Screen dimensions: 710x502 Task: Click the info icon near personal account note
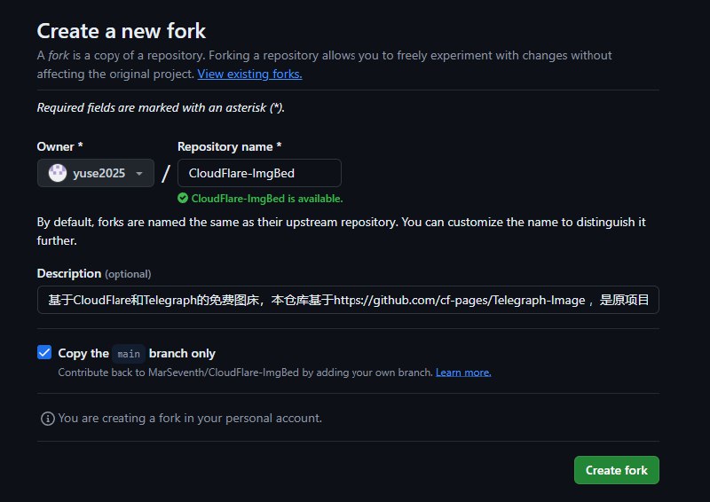pos(48,418)
